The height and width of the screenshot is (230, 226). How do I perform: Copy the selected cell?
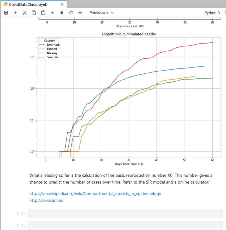tap(34, 13)
